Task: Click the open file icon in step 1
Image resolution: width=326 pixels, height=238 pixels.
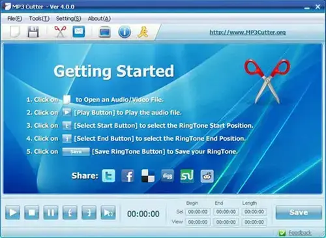Action: coord(67,99)
